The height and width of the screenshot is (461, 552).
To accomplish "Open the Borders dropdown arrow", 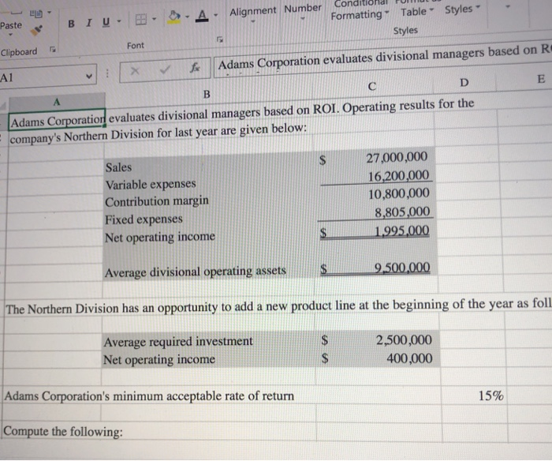I will click(155, 18).
